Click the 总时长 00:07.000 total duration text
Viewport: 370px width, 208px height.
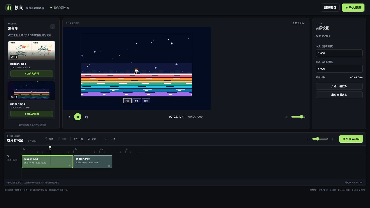(354, 183)
